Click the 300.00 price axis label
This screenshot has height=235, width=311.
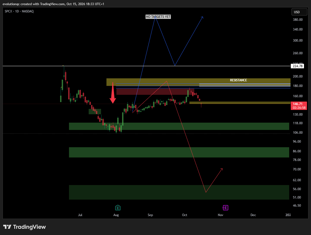pos(298,40)
